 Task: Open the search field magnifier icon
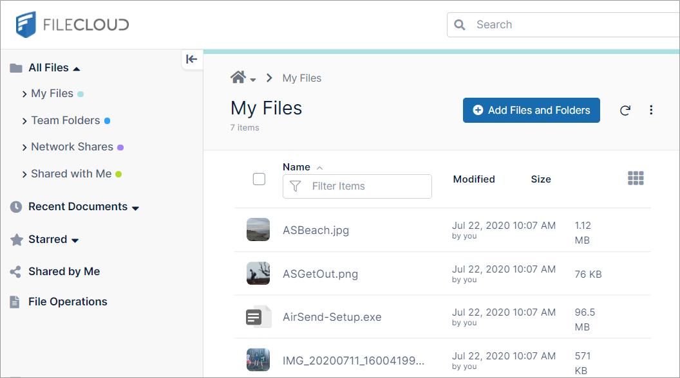click(x=459, y=24)
